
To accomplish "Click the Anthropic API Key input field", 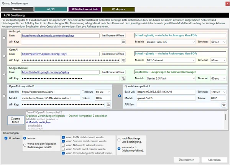I will coord(71,42).
